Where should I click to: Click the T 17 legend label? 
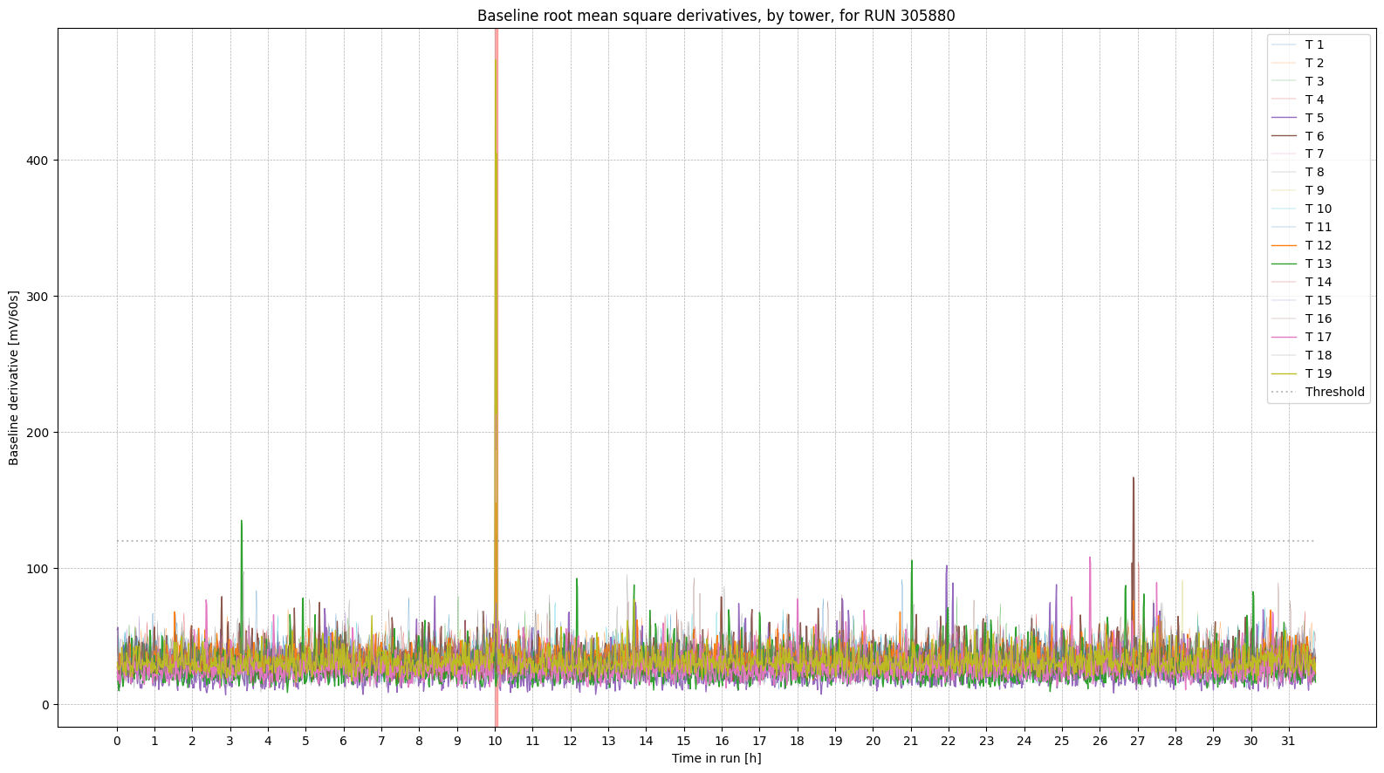click(x=1318, y=337)
